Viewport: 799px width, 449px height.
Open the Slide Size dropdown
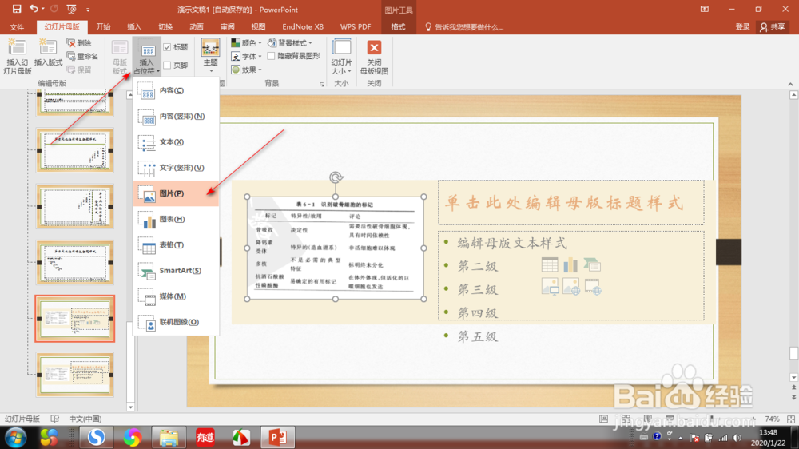coord(341,57)
